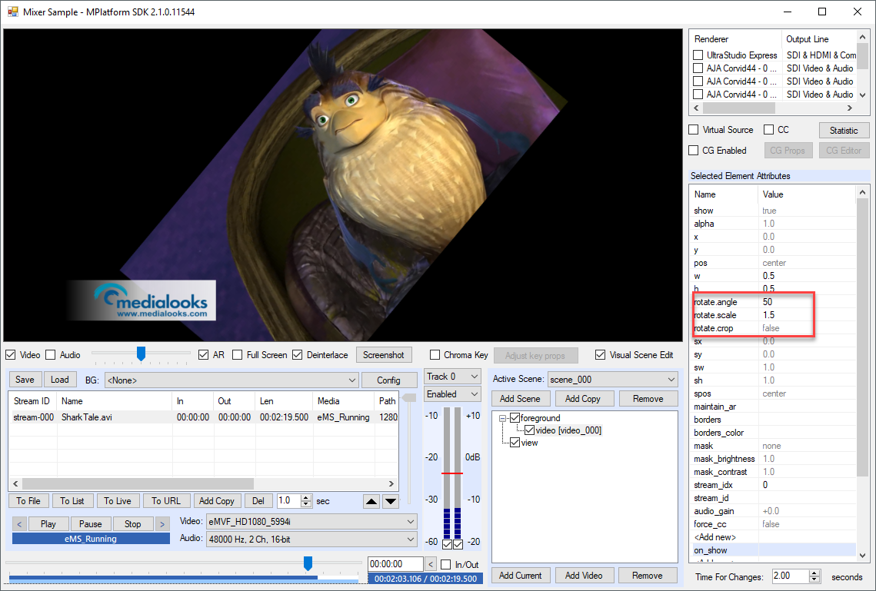Click the To File button

point(28,501)
